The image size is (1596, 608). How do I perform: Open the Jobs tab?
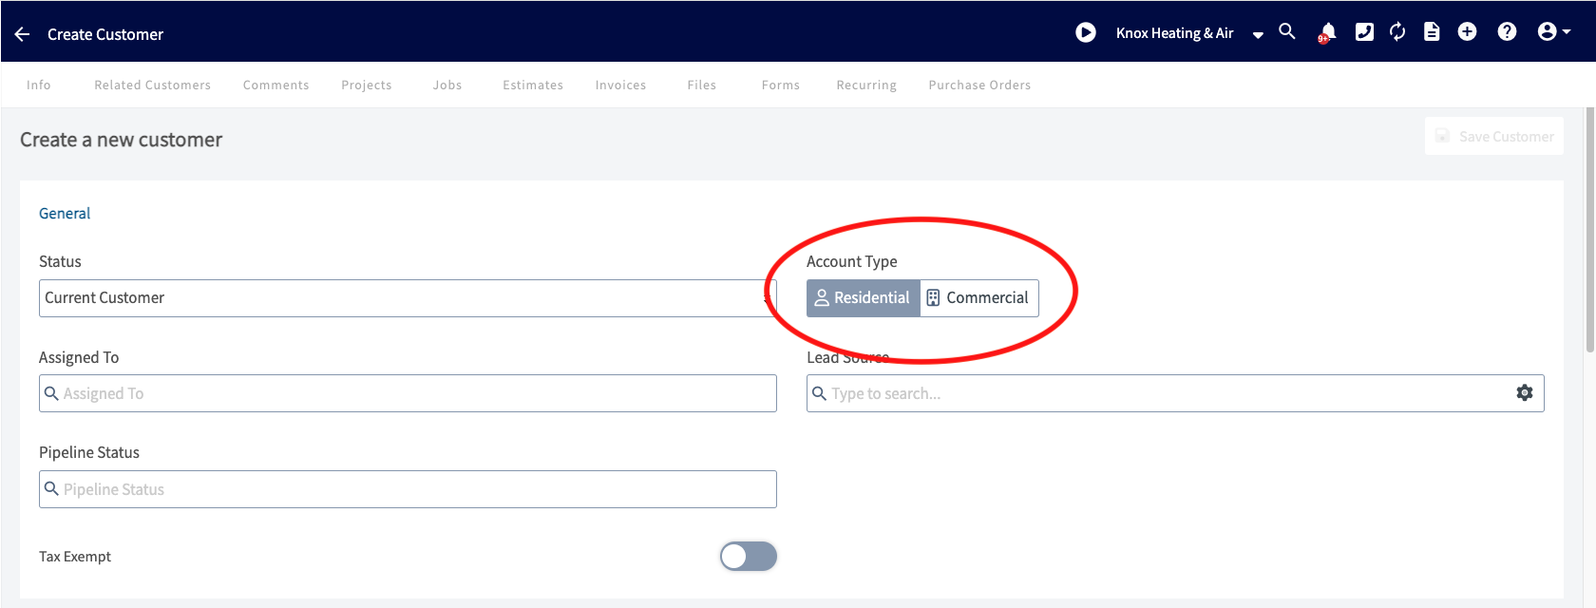[447, 85]
